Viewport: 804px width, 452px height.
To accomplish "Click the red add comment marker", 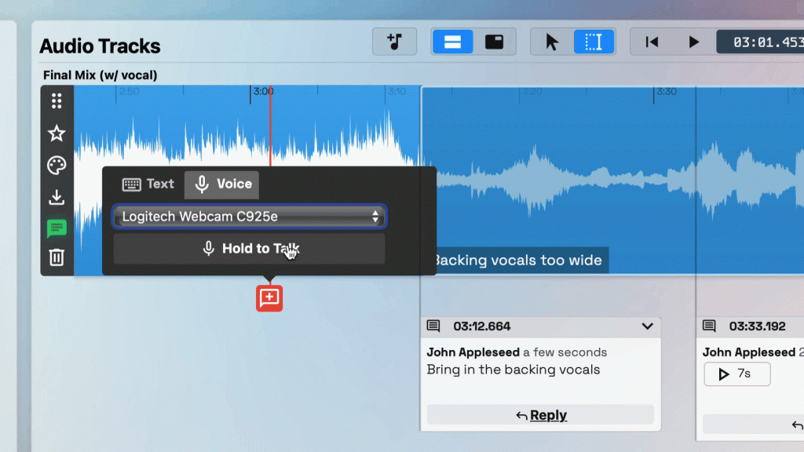I will tap(269, 298).
